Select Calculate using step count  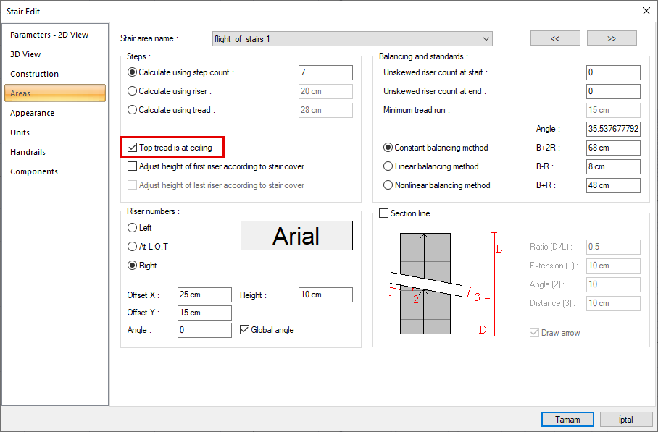click(132, 72)
